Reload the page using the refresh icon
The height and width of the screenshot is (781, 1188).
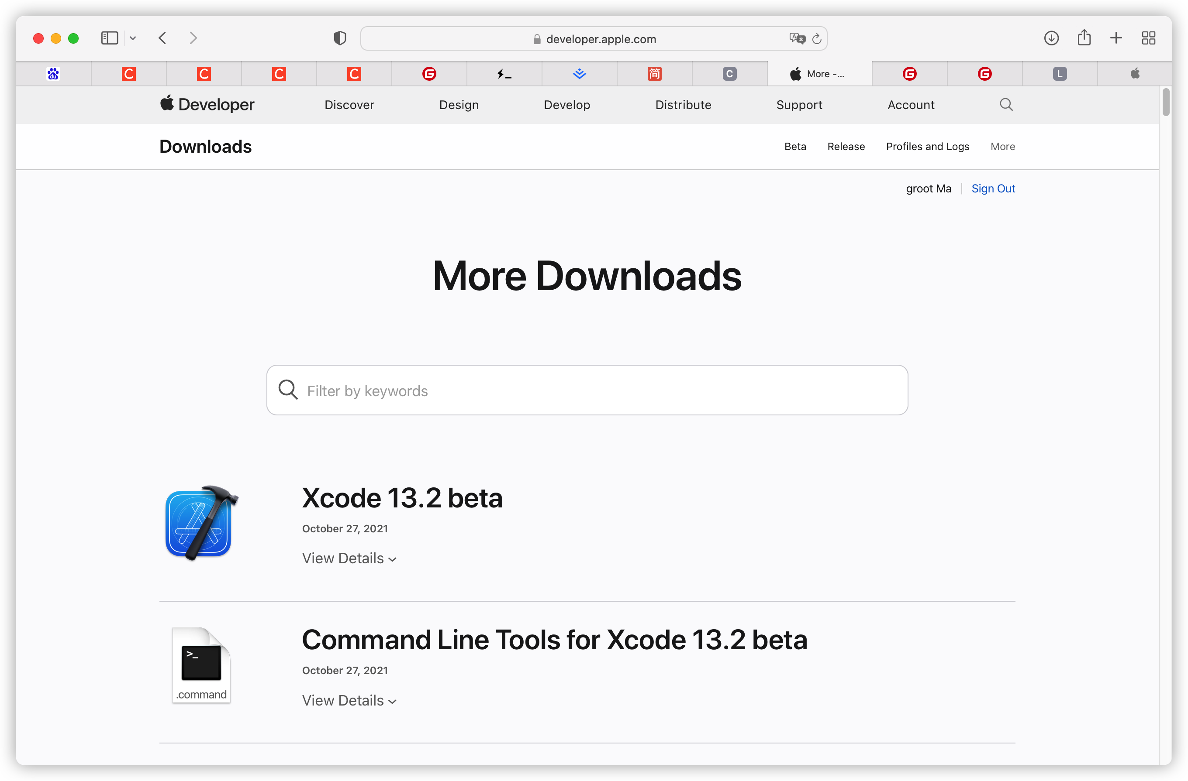[x=817, y=38]
